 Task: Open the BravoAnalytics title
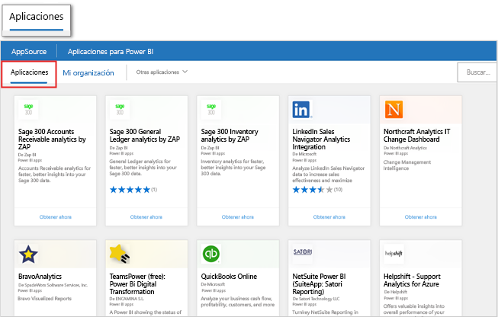(40, 277)
